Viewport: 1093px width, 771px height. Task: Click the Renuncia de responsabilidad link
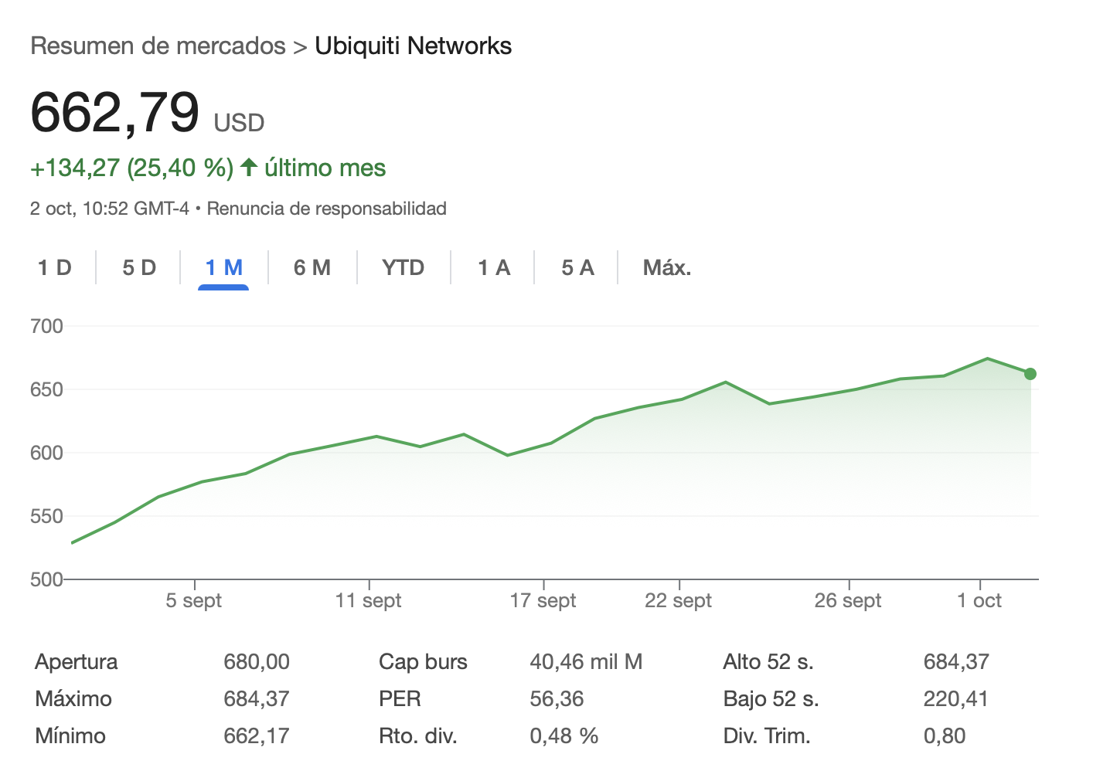coord(326,209)
